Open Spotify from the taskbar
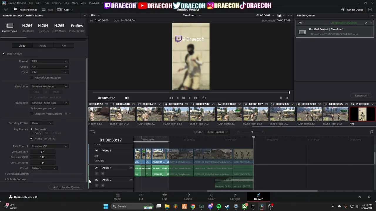The height and width of the screenshot is (211, 376). pos(219,206)
